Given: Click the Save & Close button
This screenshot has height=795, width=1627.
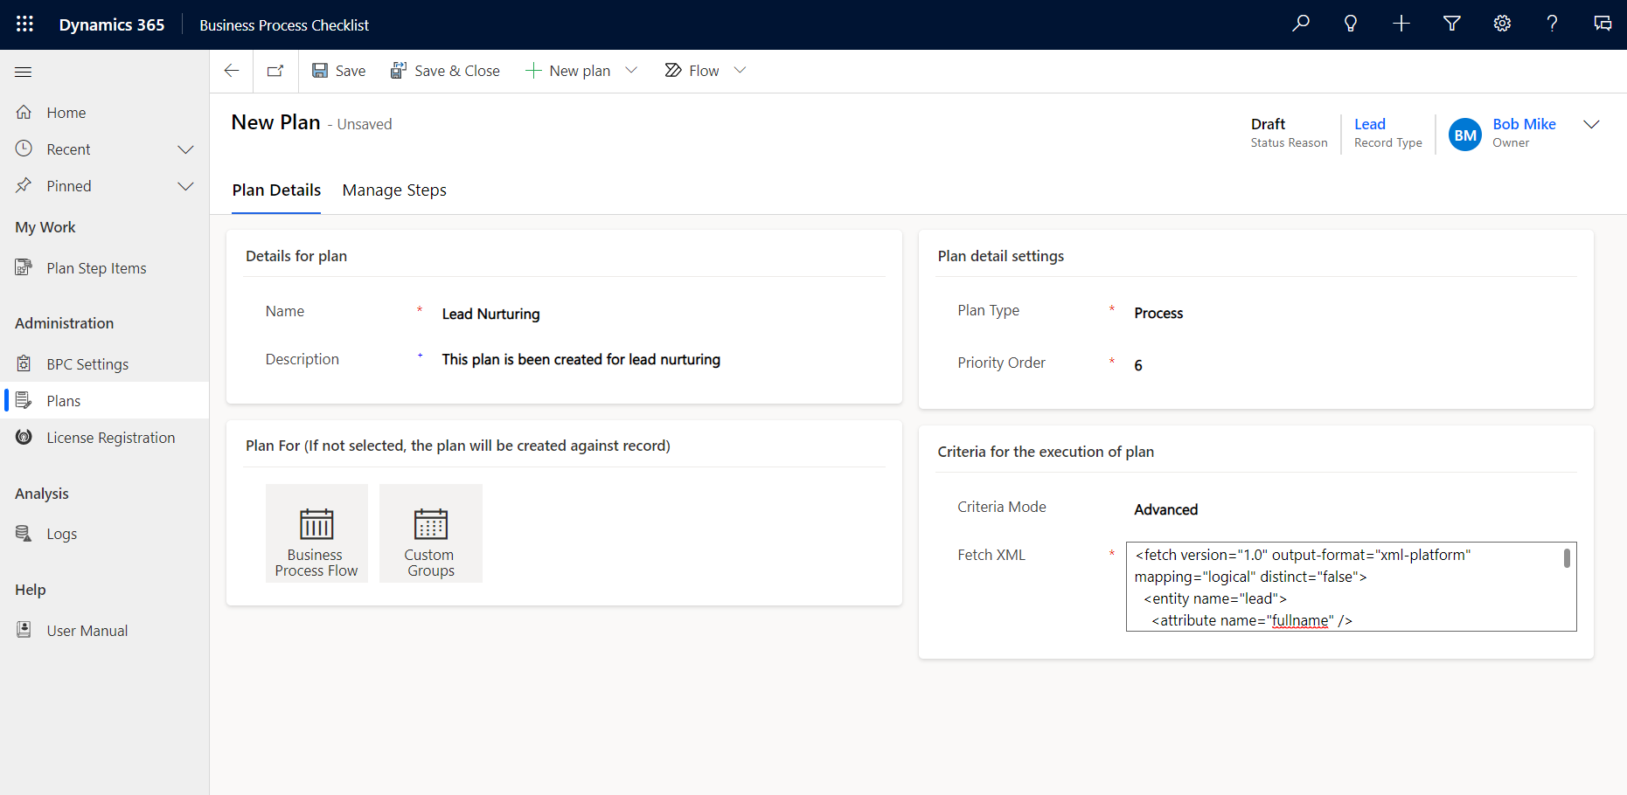Looking at the screenshot, I should pos(445,71).
